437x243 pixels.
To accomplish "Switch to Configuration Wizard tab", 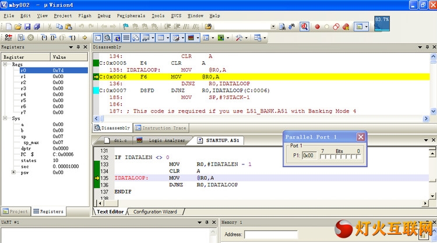I will [155, 212].
